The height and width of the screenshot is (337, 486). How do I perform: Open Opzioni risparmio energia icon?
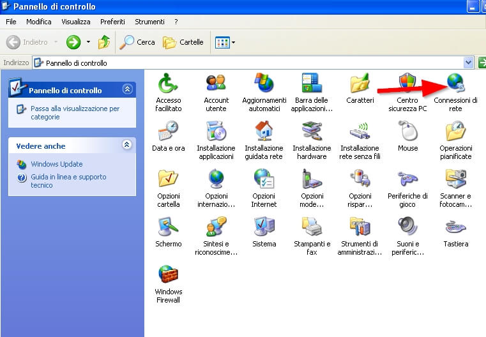click(360, 188)
